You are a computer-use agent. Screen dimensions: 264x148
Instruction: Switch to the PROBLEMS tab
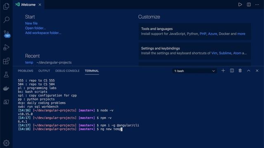26,71
